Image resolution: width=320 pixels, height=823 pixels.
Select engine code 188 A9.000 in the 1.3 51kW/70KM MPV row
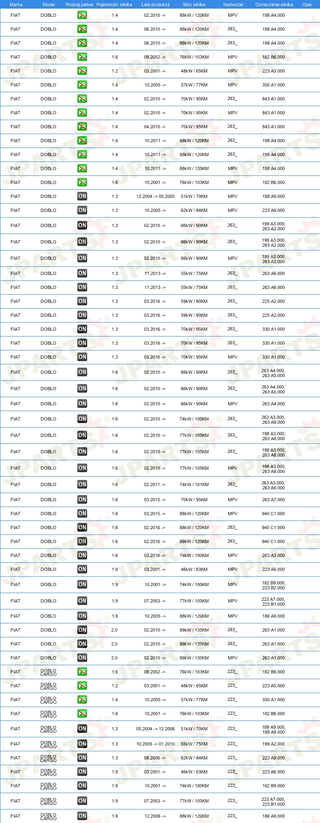tap(274, 196)
